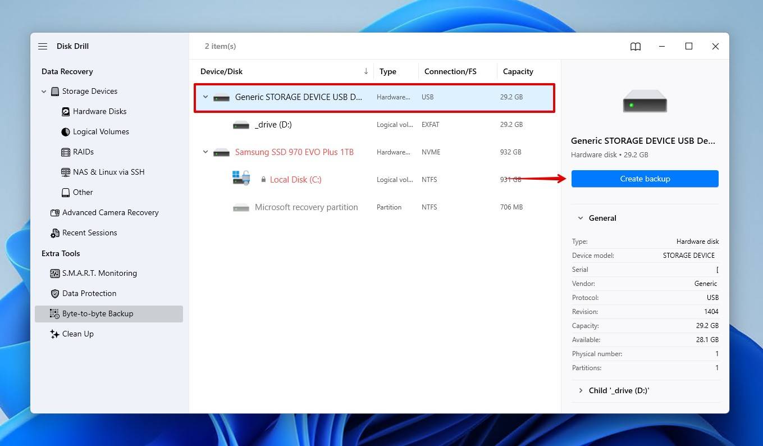
Task: Open the hamburger menu next to Disk Drill
Action: 43,46
